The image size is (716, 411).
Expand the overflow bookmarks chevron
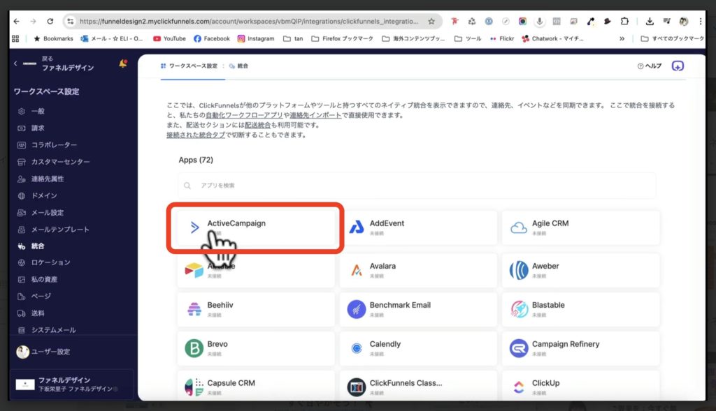[x=622, y=39]
